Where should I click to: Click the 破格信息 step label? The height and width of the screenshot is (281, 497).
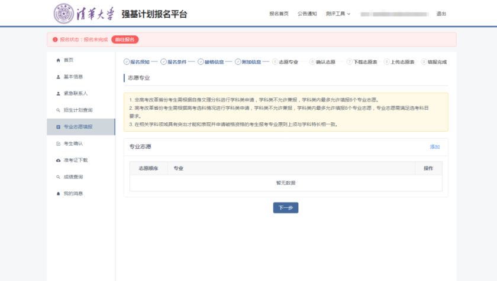pos(214,62)
